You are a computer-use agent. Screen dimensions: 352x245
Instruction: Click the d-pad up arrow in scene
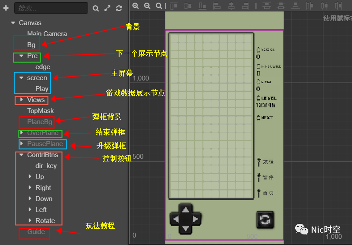[185, 210]
